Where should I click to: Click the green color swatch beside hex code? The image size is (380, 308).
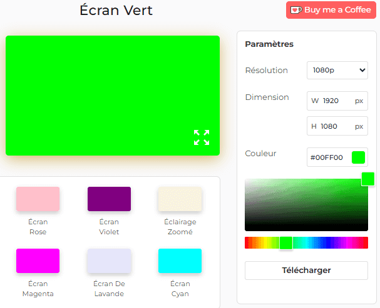pyautogui.click(x=358, y=157)
